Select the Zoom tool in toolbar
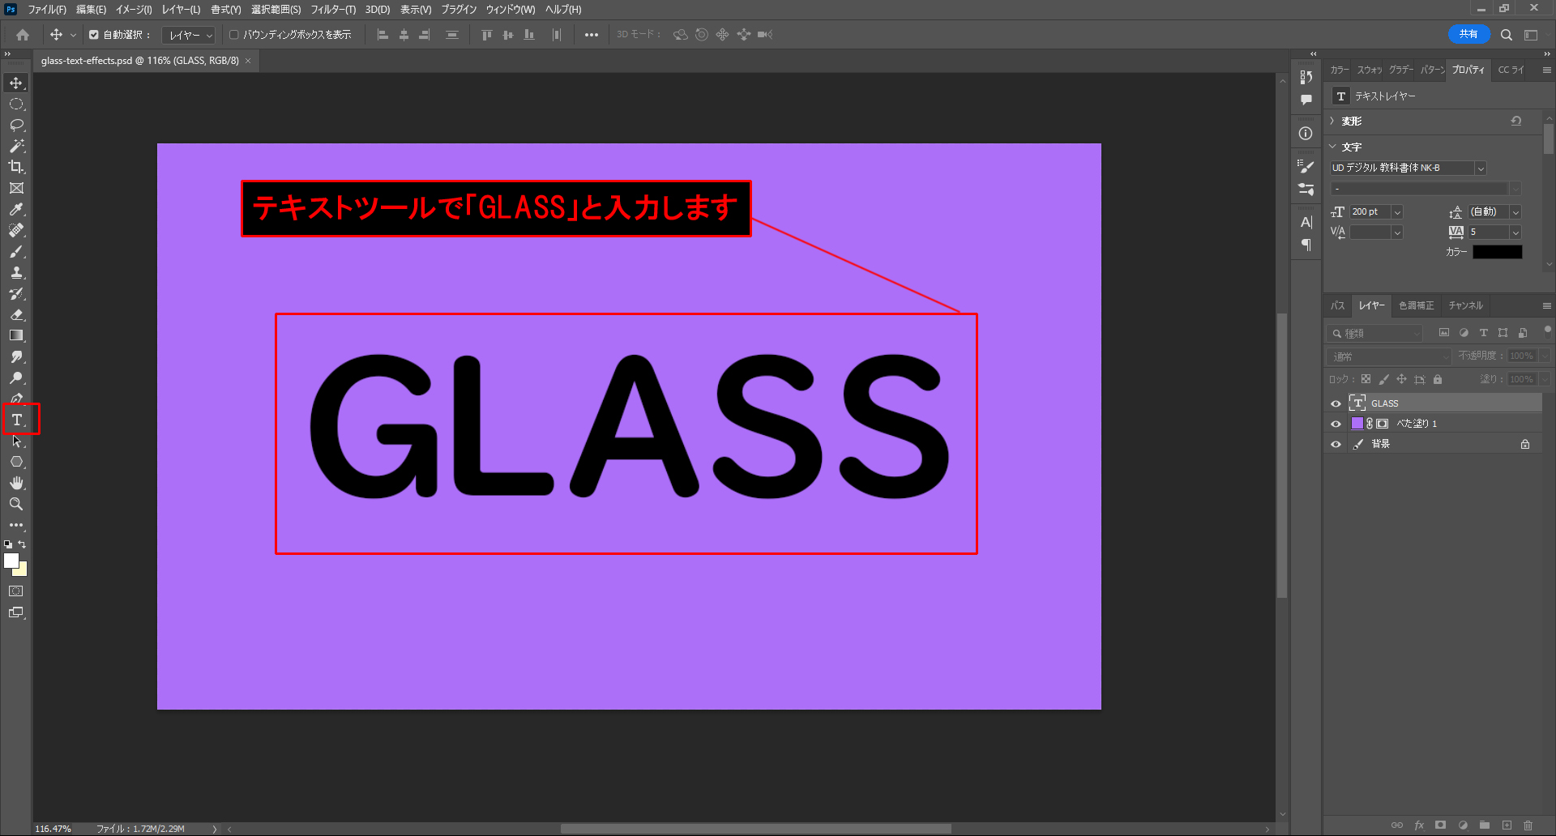Screen dimensions: 1556x836 pos(16,504)
